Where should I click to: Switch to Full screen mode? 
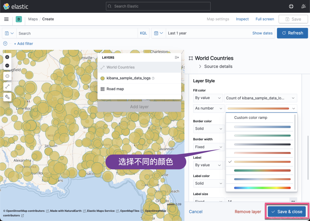(x=265, y=19)
